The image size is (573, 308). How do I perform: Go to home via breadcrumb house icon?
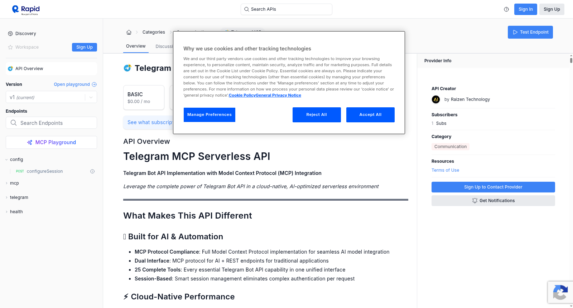129,32
